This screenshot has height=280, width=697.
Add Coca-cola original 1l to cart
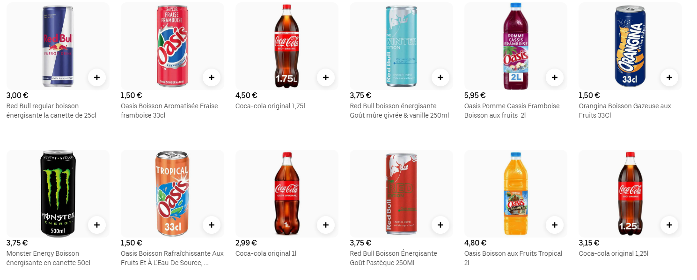326,225
